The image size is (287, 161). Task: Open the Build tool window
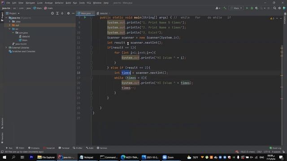pyautogui.click(x=90, y=148)
